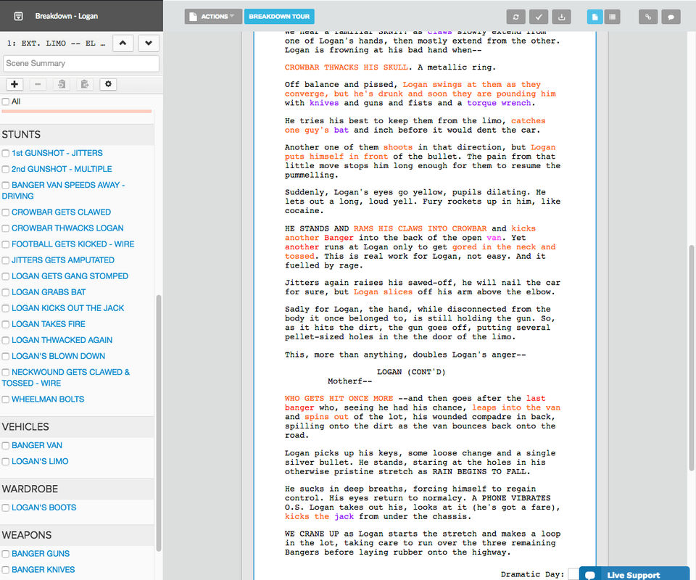Viewport: 696px width, 580px height.
Task: Switch to script page view icon
Action: tap(594, 17)
